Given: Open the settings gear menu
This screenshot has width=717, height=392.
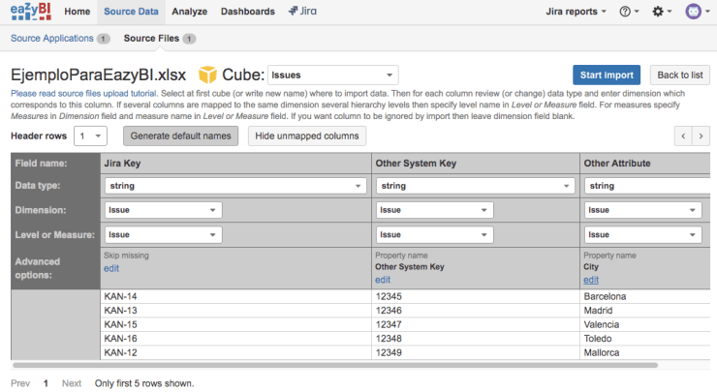Looking at the screenshot, I should click(x=663, y=12).
